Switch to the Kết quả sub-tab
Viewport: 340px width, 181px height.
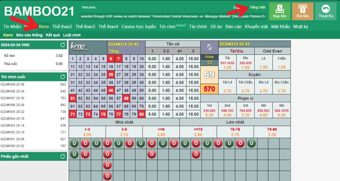click(53, 35)
